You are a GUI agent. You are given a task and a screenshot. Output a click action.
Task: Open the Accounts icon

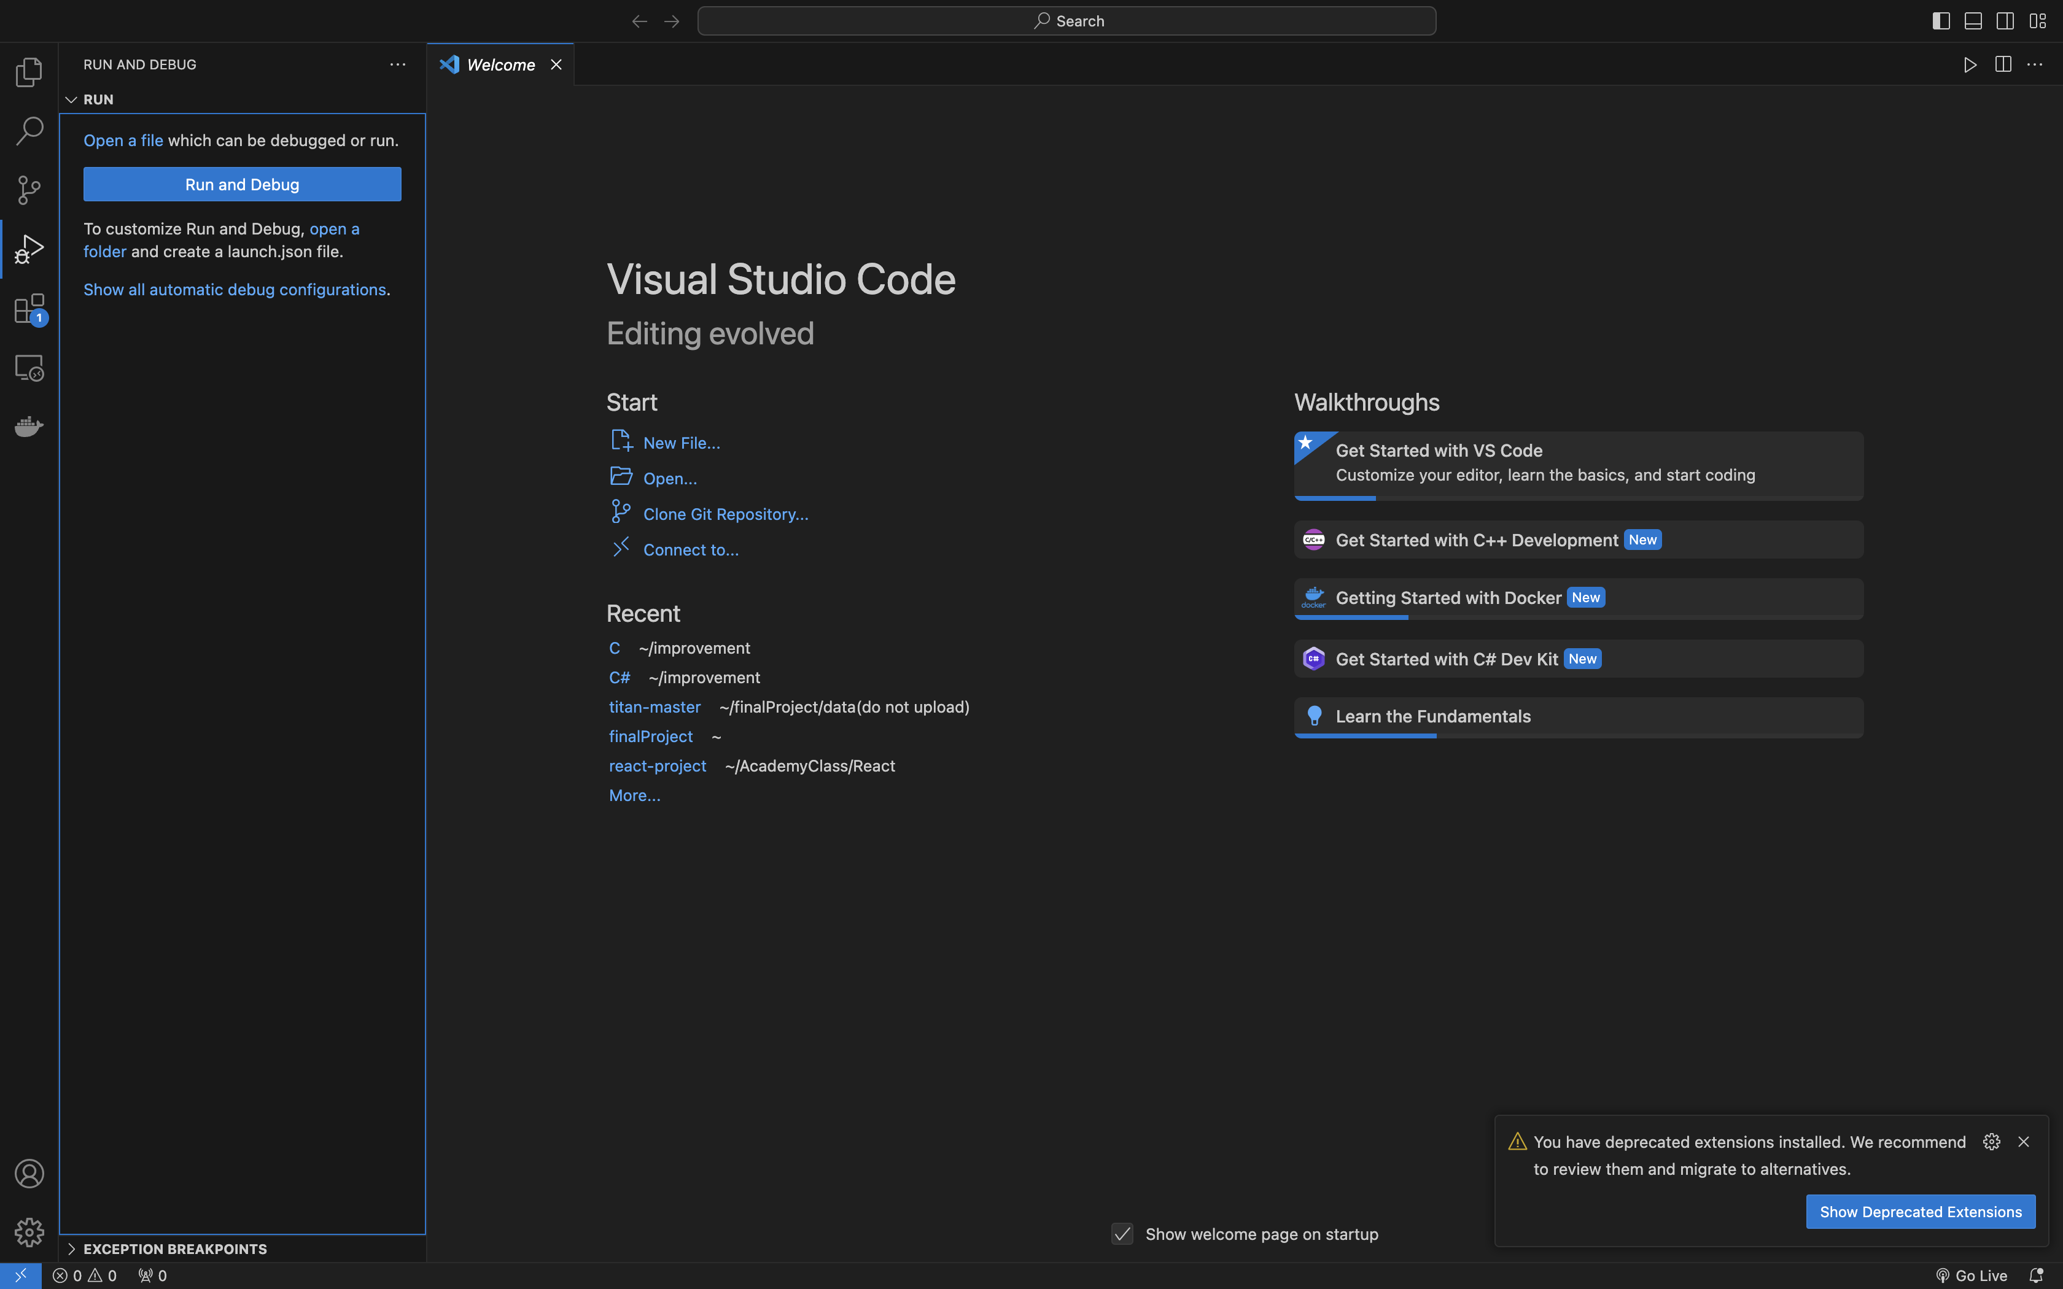(x=29, y=1174)
